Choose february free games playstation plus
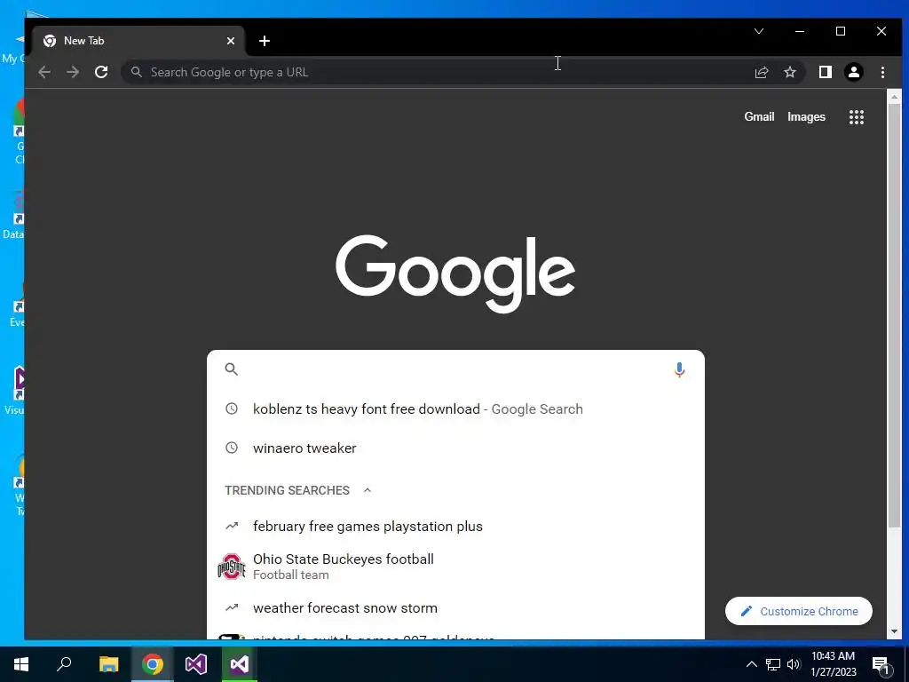Image resolution: width=909 pixels, height=682 pixels. [455, 526]
